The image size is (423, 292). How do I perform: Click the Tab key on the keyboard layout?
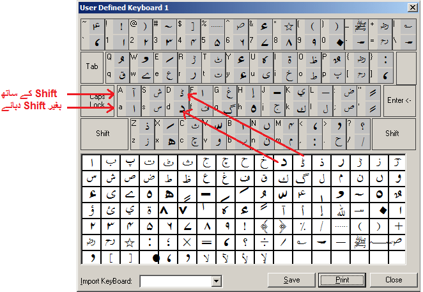click(92, 68)
